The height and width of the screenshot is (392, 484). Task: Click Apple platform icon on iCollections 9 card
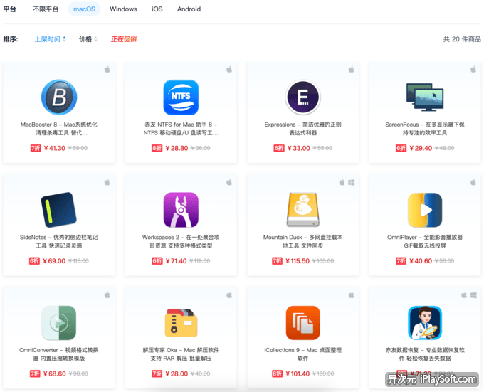352,295
